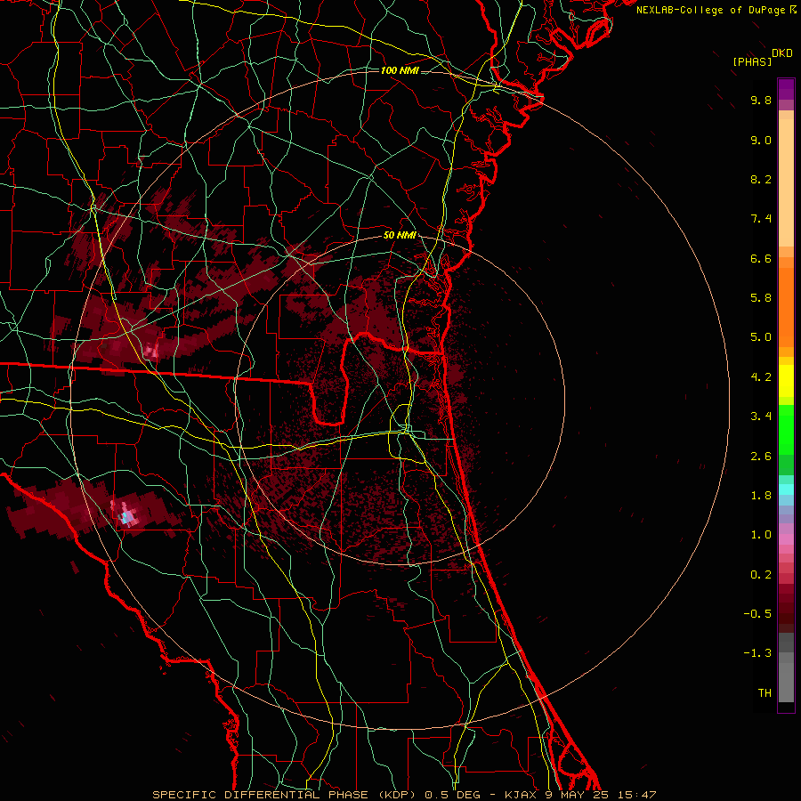Click the cyan high-KDP storm core on the map

[125, 517]
